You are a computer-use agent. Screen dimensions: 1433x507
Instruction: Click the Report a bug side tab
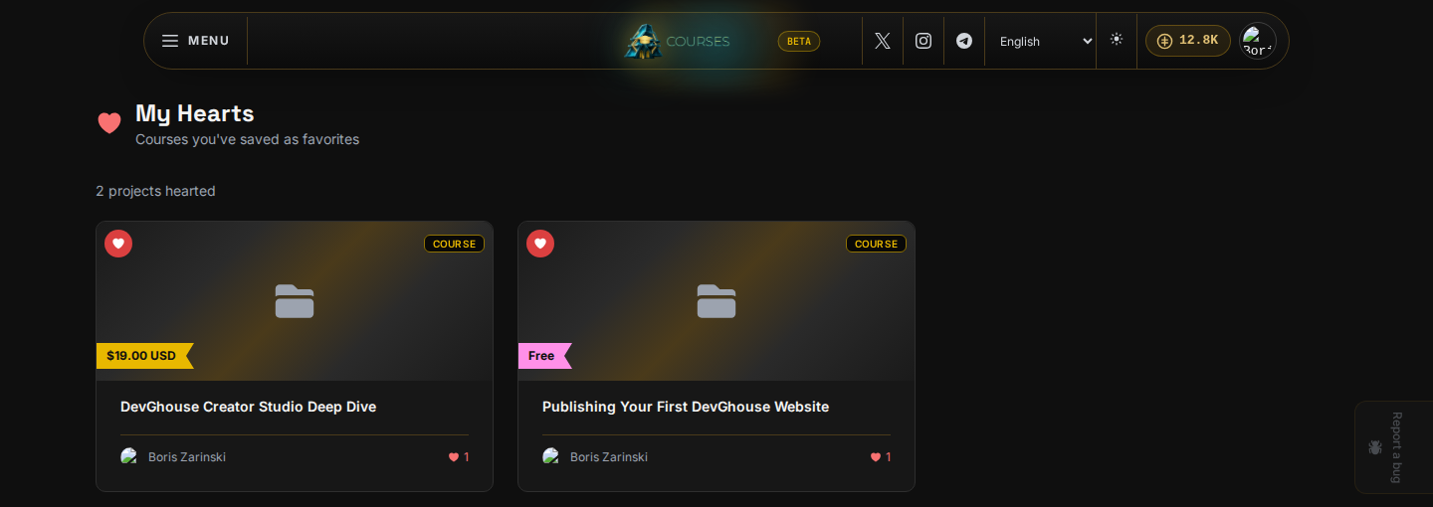click(x=1393, y=447)
